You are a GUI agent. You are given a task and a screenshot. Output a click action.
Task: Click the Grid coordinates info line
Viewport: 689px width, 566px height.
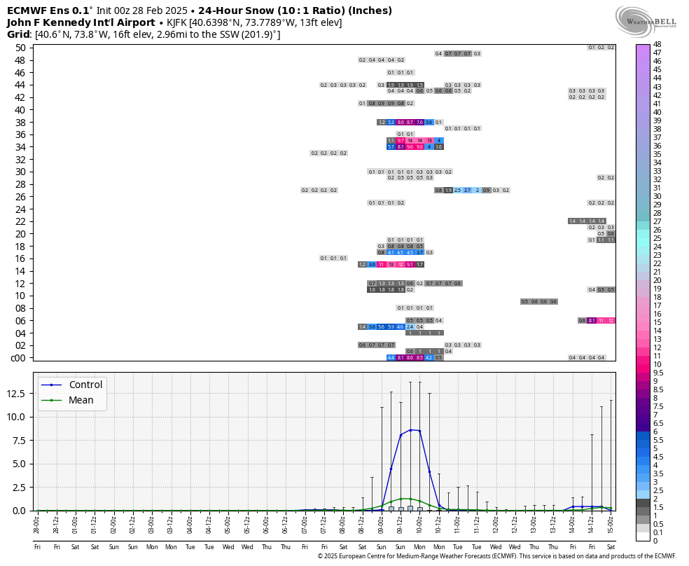[x=144, y=35]
